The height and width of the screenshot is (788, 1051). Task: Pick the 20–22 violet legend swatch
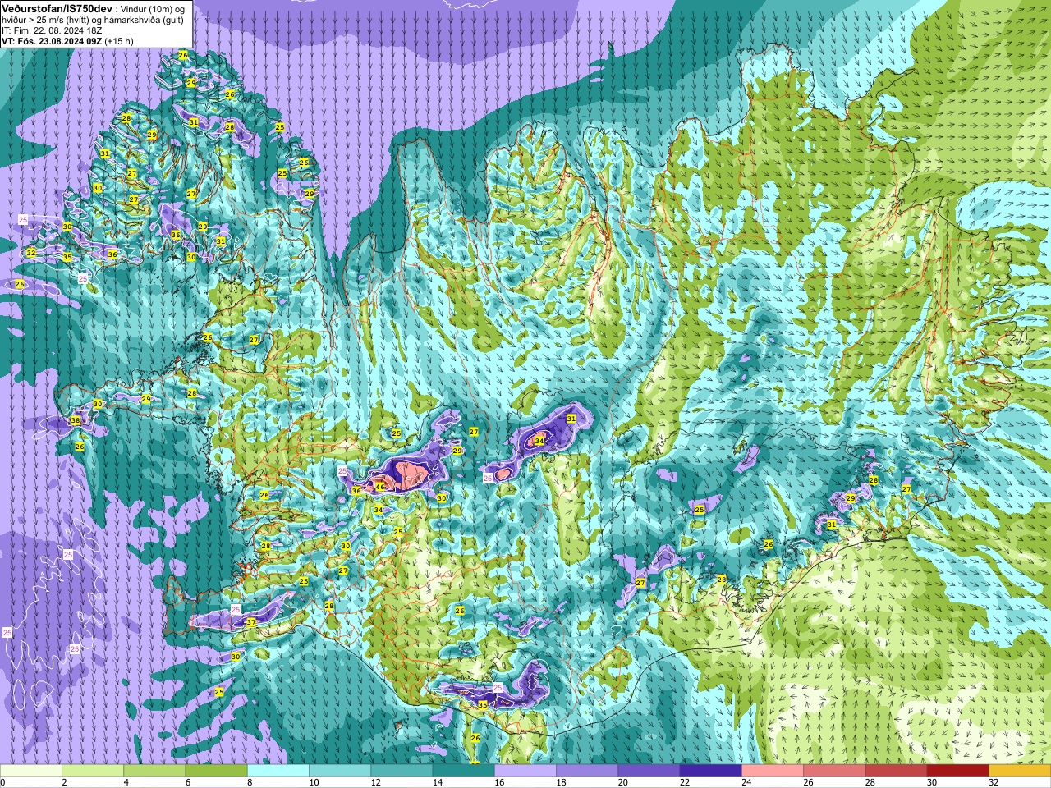click(649, 771)
